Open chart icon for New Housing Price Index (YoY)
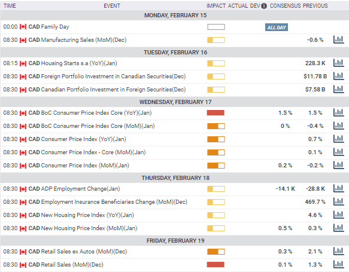349x272 pixels. (339, 215)
